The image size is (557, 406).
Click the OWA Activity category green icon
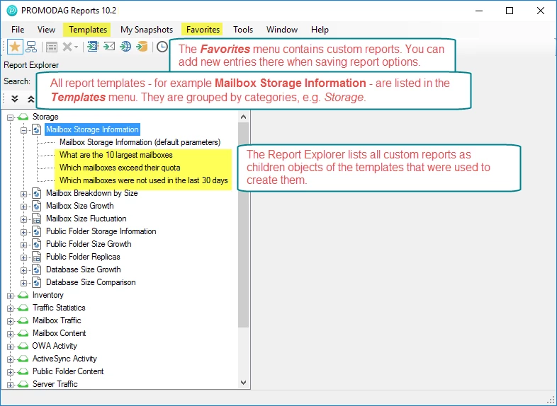pos(23,346)
